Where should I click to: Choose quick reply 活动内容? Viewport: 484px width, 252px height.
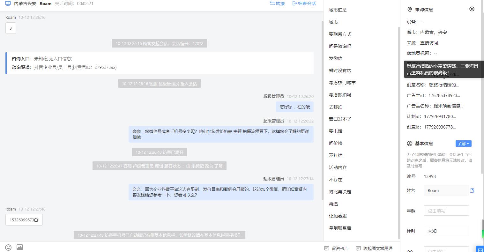tap(338, 167)
